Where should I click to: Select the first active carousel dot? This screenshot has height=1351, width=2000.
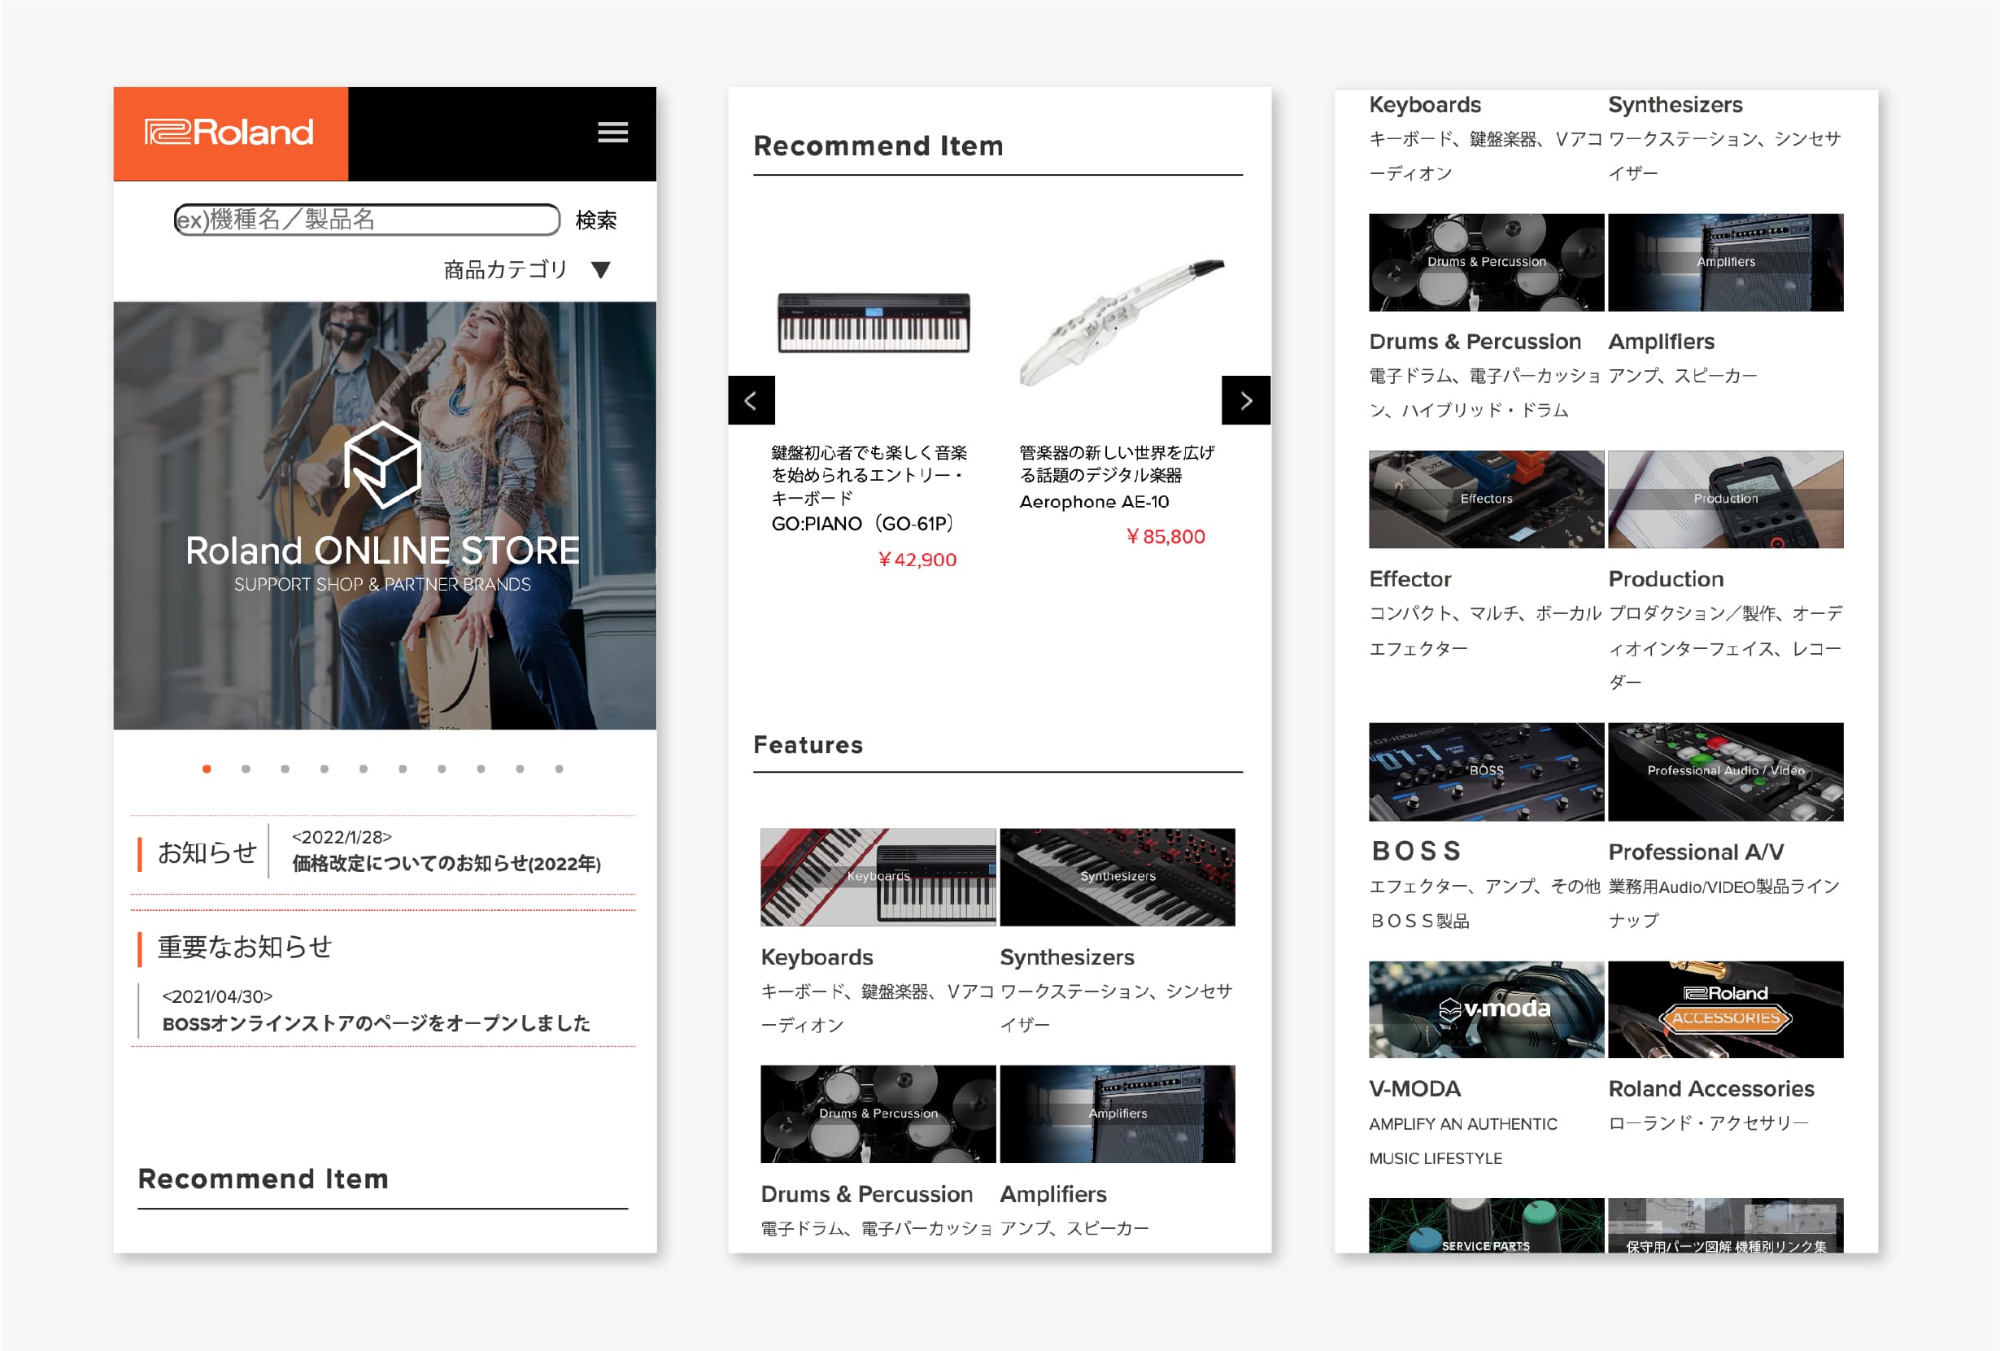click(207, 769)
